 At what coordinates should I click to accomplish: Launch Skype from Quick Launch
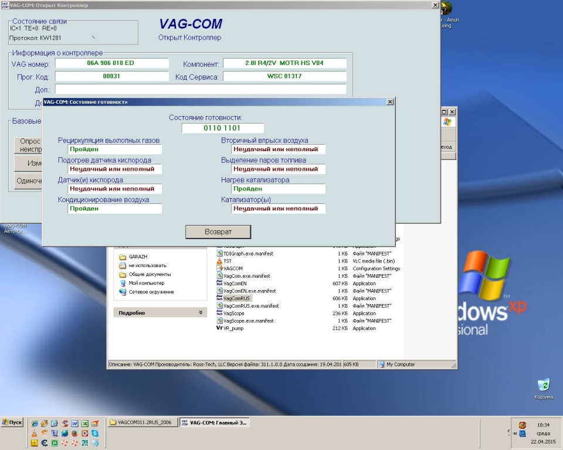(x=95, y=434)
